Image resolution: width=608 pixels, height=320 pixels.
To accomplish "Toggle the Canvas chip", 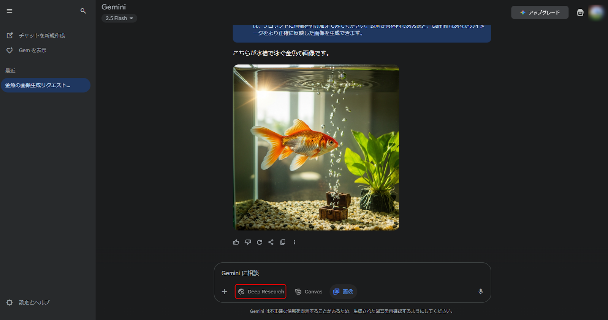I will [x=309, y=292].
